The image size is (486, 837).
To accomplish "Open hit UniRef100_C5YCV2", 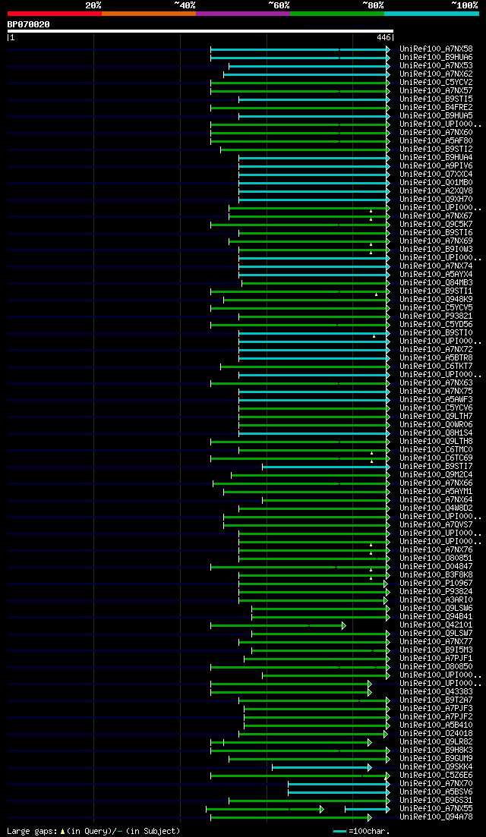I will click(436, 82).
